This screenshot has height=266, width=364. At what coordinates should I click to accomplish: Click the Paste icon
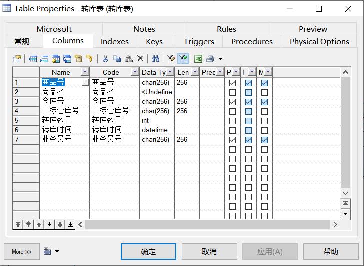[x=129, y=59]
